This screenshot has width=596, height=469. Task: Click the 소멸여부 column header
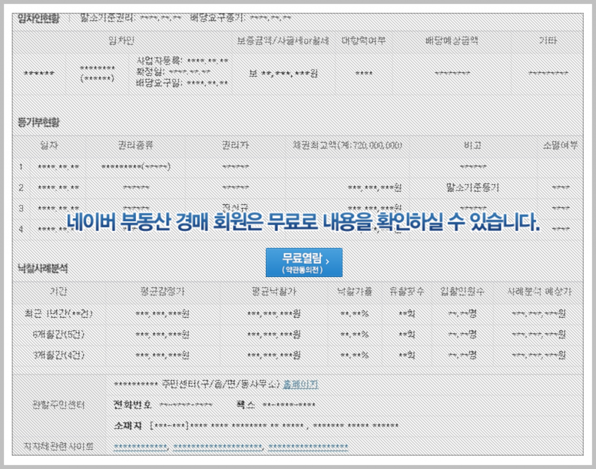point(560,145)
